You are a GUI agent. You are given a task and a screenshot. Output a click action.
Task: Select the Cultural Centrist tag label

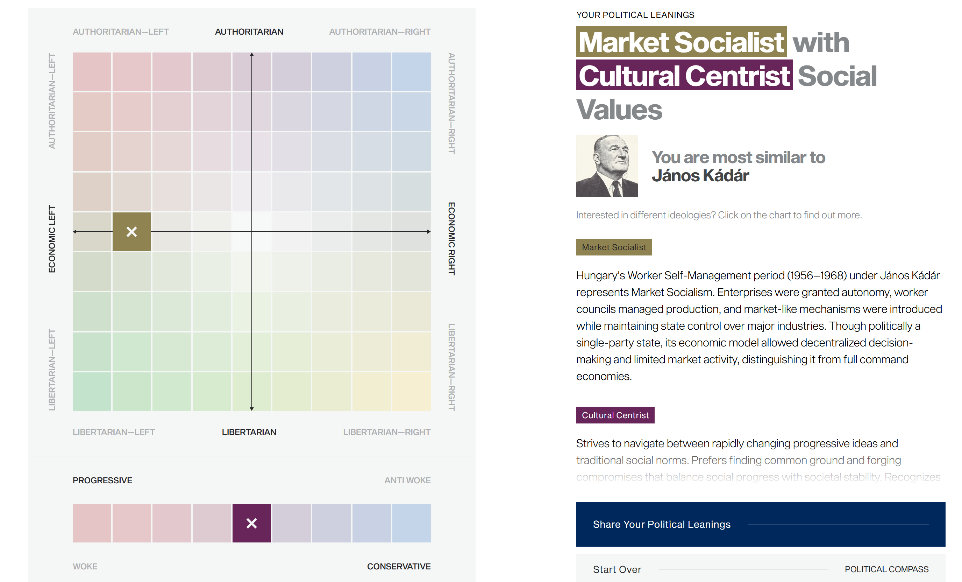click(x=615, y=415)
